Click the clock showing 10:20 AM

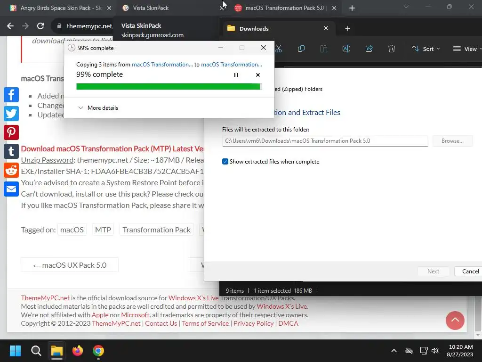point(460,347)
